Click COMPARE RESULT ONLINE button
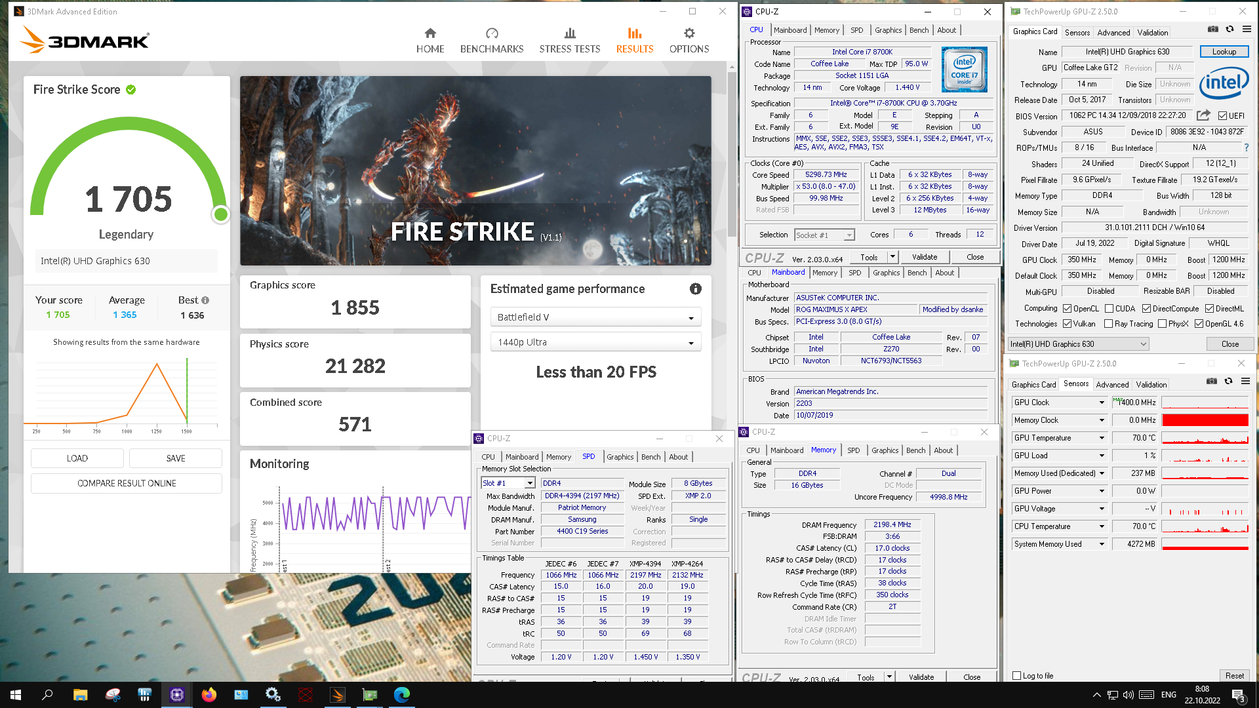The height and width of the screenshot is (708, 1259). point(127,483)
